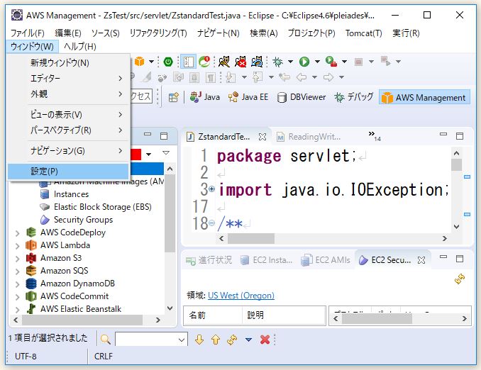The height and width of the screenshot is (370, 481).
Task: Select Security Groups tree item
Action: pos(83,220)
